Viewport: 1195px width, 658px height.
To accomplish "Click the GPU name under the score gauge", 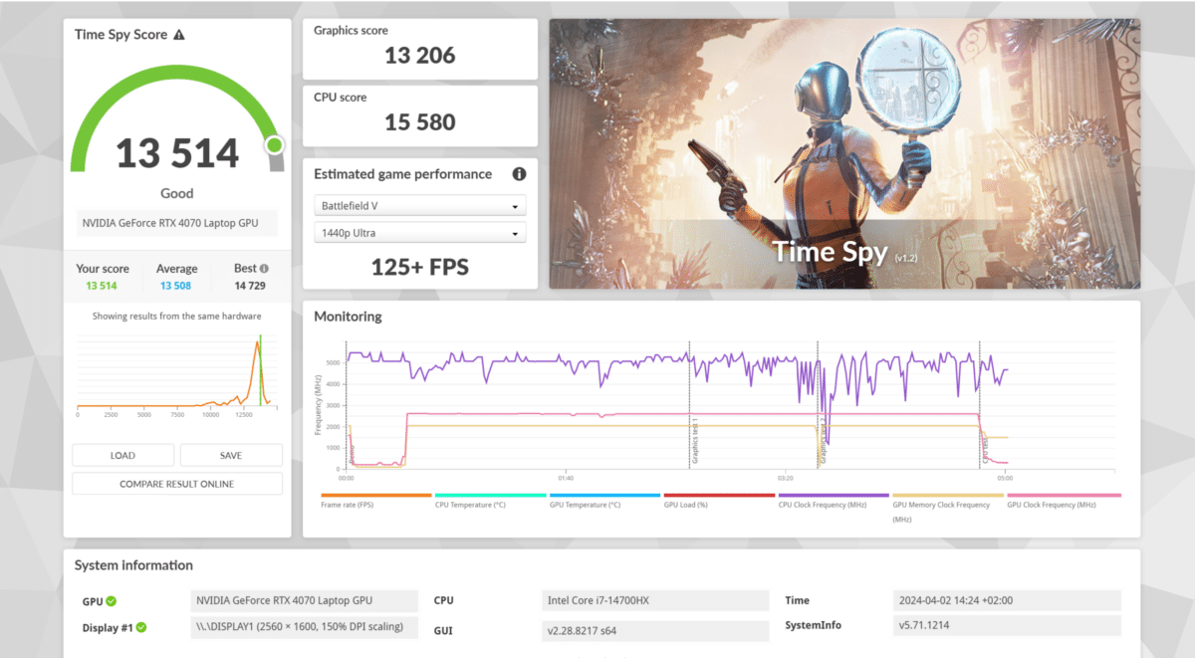I will (177, 223).
